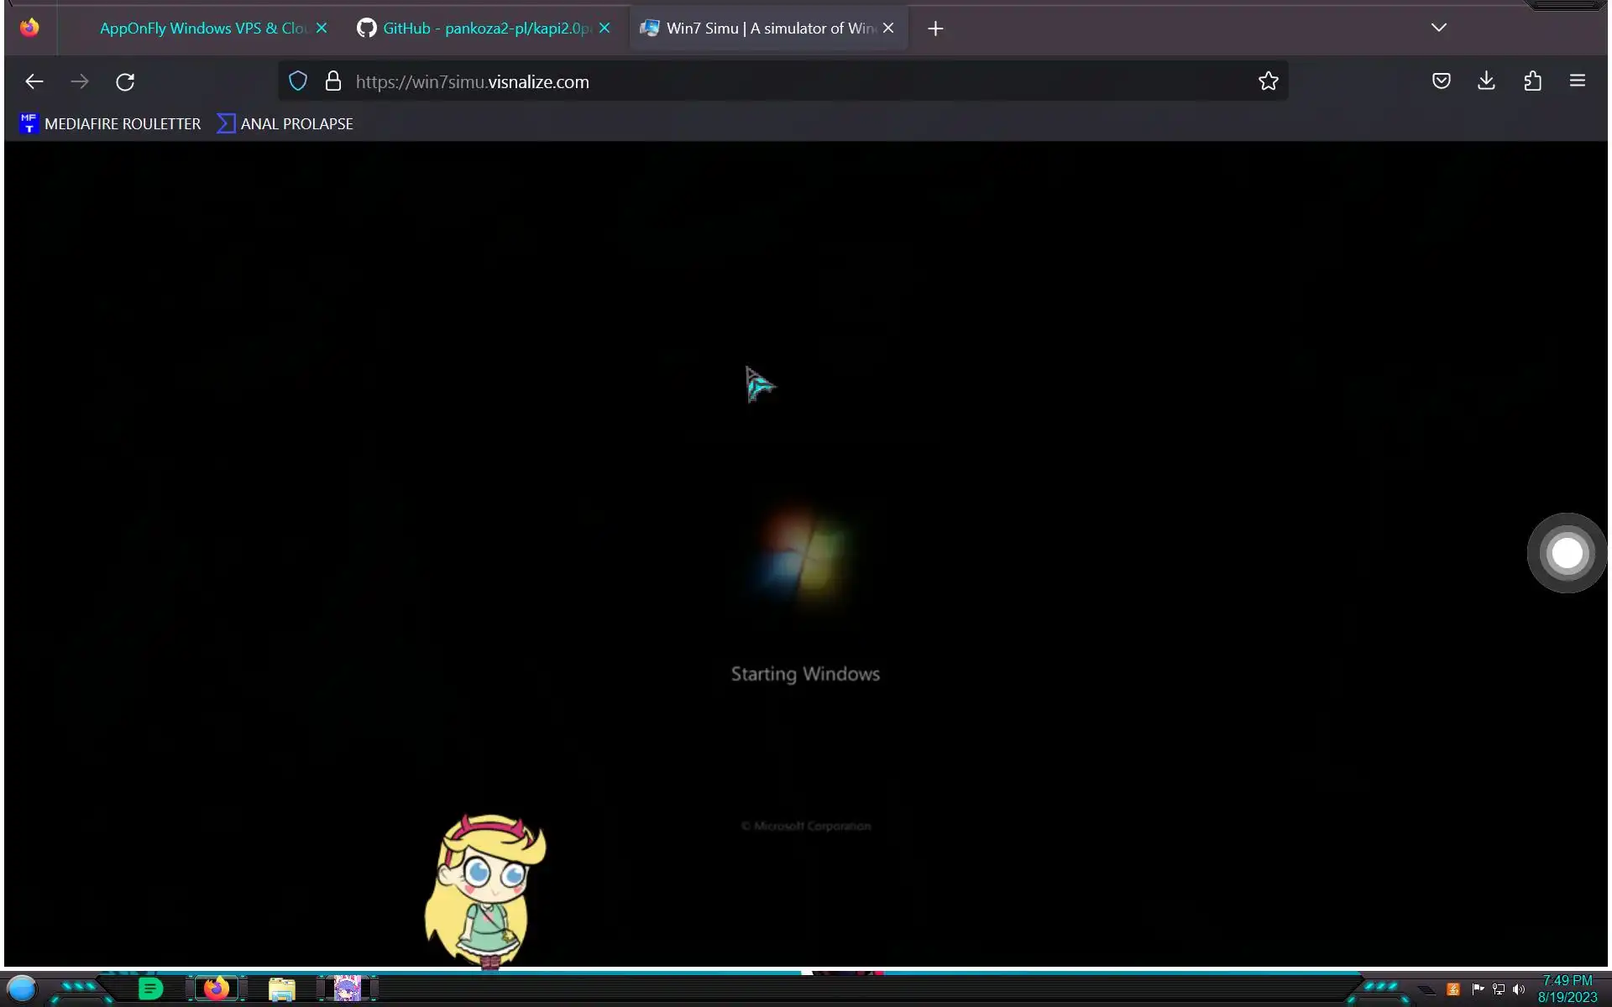Click the site padlock security icon

click(333, 81)
